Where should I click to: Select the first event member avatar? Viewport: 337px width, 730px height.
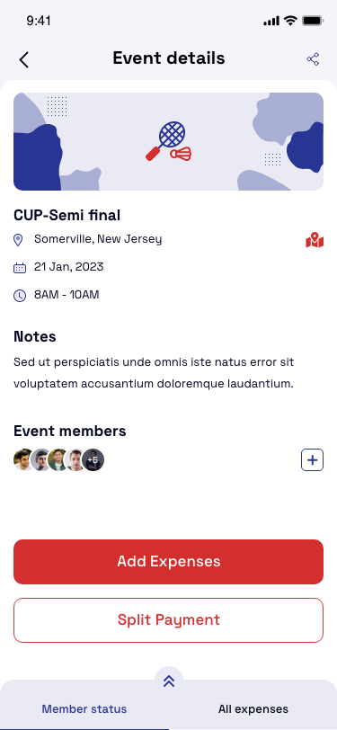tap(23, 460)
